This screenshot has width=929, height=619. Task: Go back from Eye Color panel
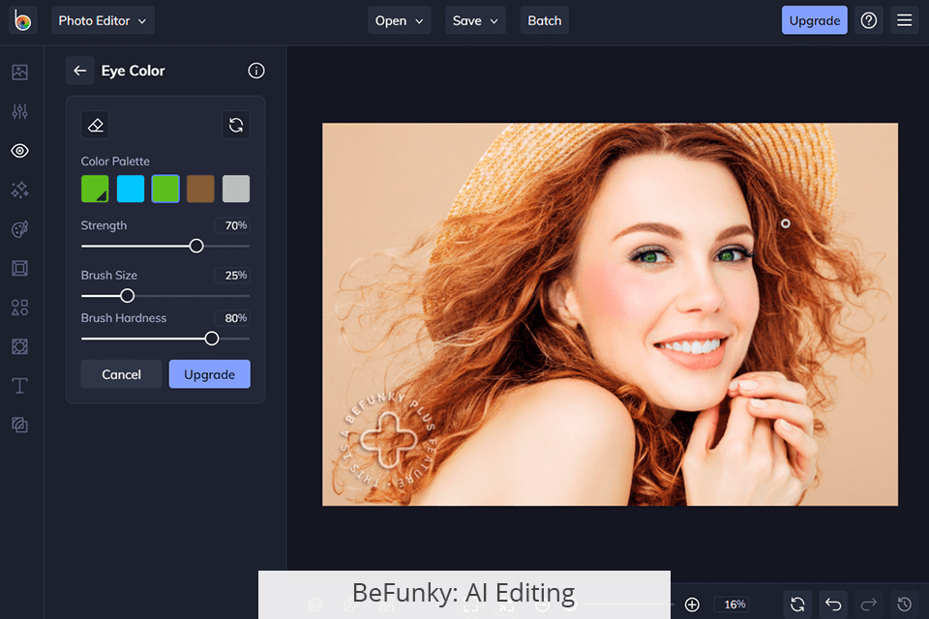(x=80, y=71)
